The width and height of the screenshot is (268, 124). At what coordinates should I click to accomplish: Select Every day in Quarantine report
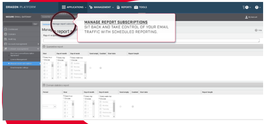(57, 57)
